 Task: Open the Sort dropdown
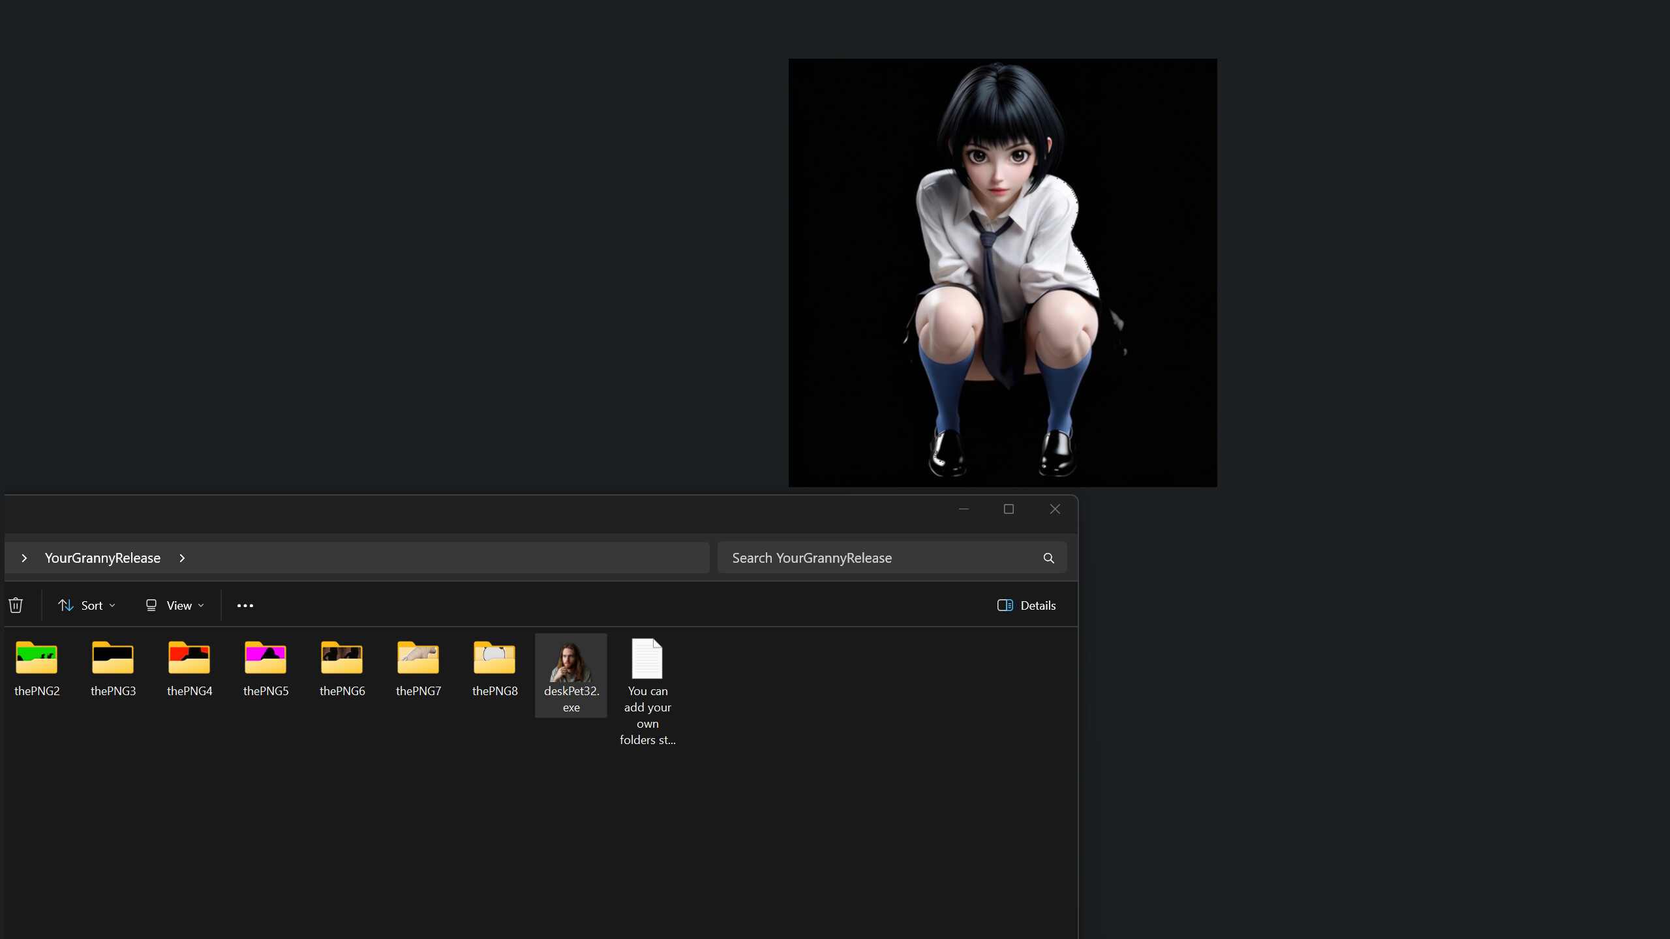(87, 605)
